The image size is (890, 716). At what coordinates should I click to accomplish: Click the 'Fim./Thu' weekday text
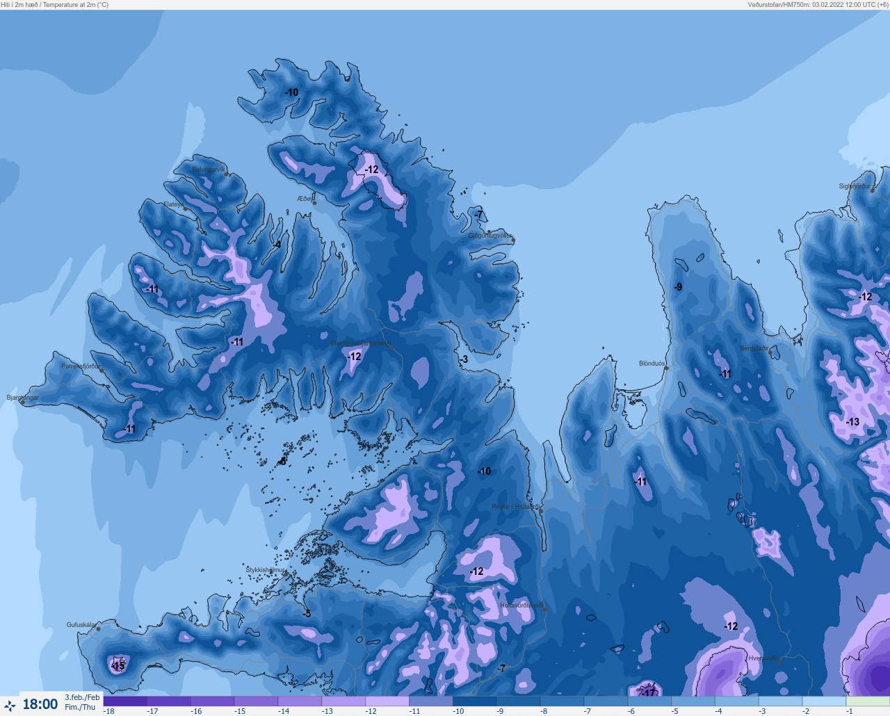coord(80,707)
